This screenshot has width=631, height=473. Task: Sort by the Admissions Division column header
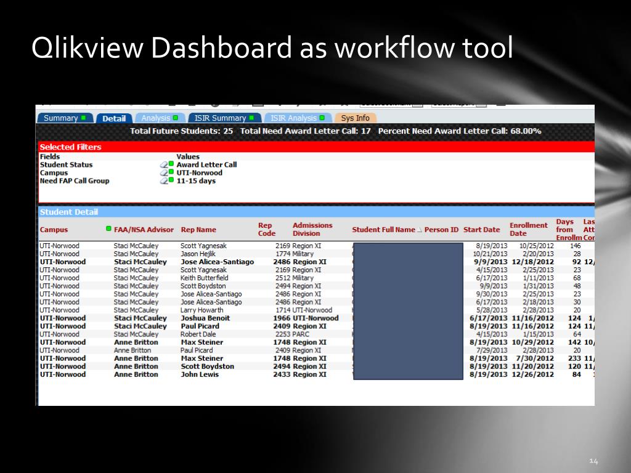[x=312, y=229]
